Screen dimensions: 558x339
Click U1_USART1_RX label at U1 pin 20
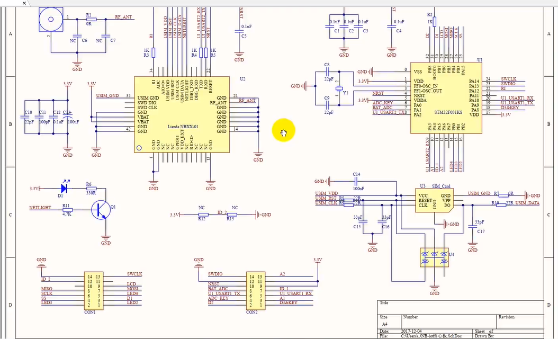(x=517, y=98)
